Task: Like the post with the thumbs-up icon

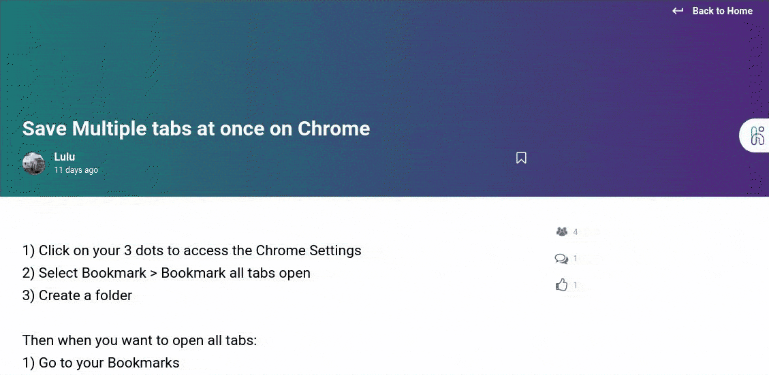Action: tap(561, 285)
